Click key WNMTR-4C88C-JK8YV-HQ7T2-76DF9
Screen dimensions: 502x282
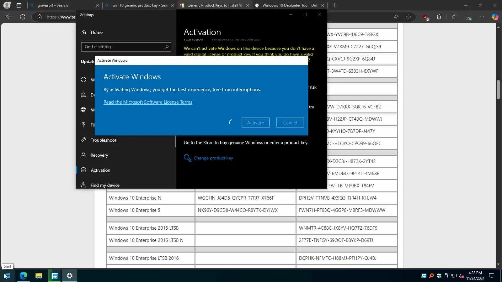click(x=338, y=228)
